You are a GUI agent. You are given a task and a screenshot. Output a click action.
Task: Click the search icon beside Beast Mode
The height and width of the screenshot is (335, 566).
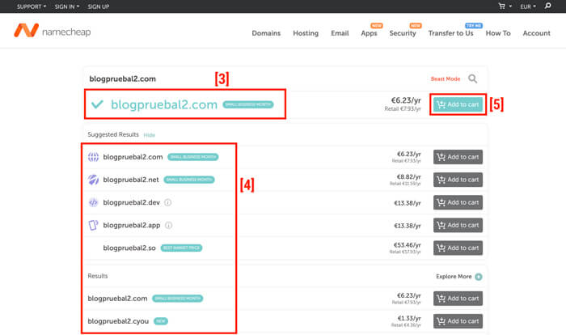click(472, 78)
